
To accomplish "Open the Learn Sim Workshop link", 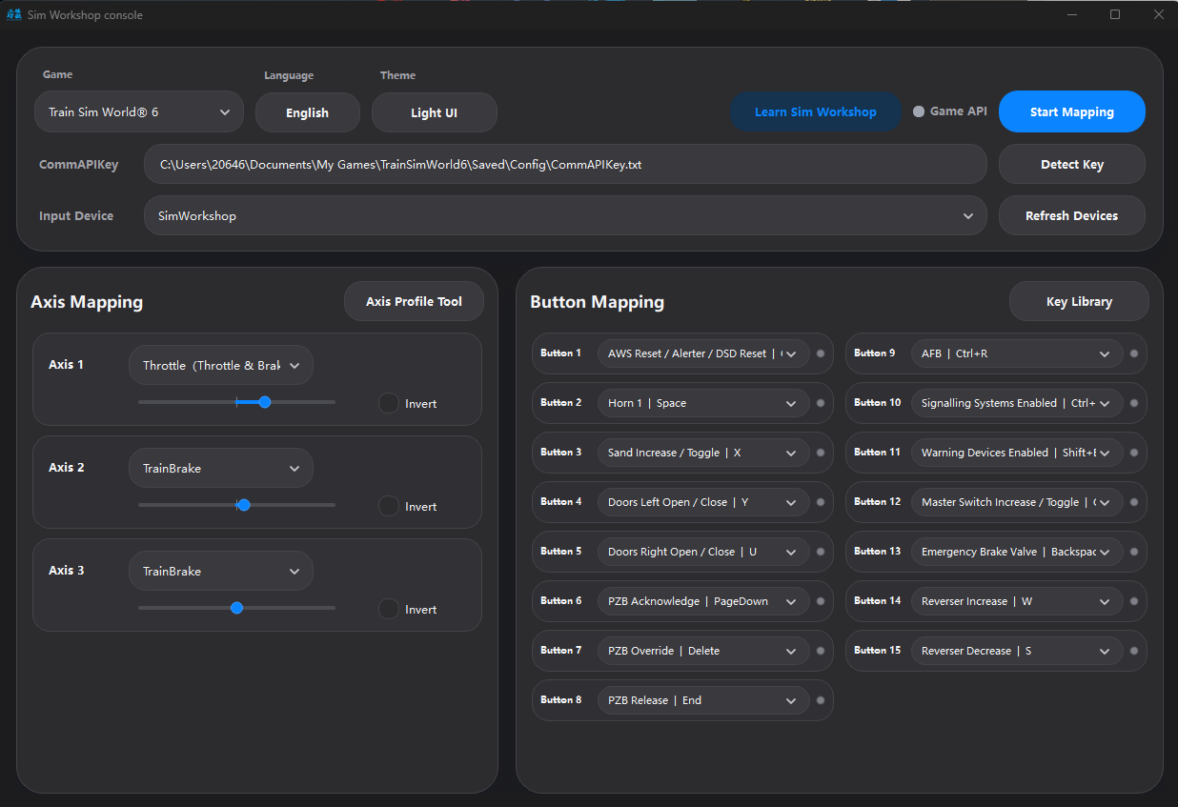I will click(816, 111).
